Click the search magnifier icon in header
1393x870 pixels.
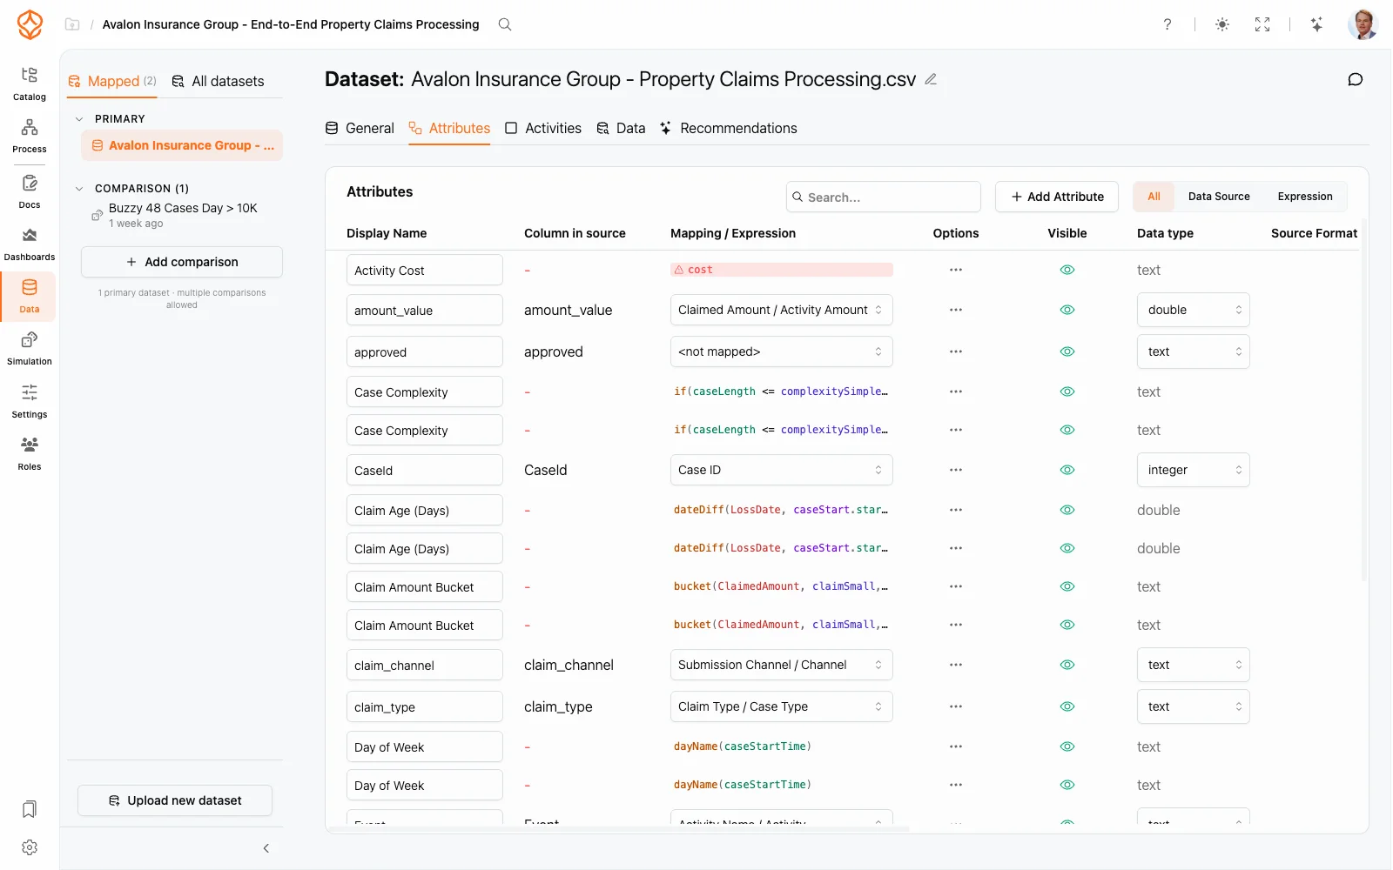point(505,24)
